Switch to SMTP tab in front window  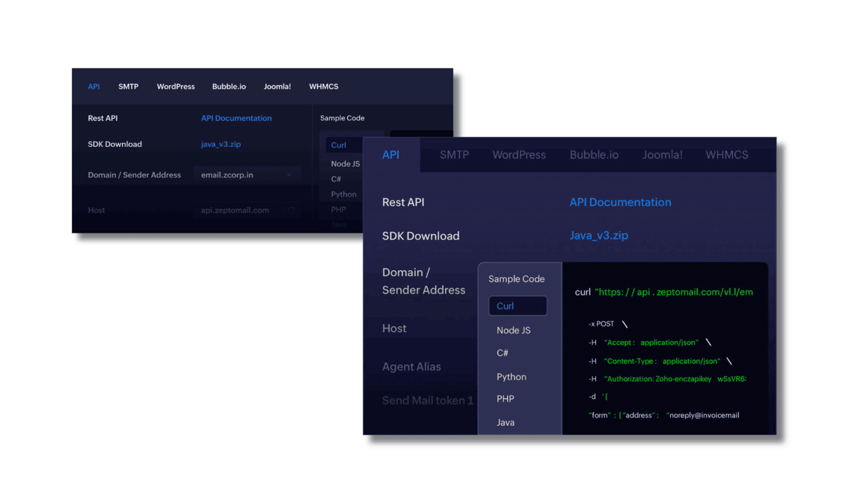(454, 155)
